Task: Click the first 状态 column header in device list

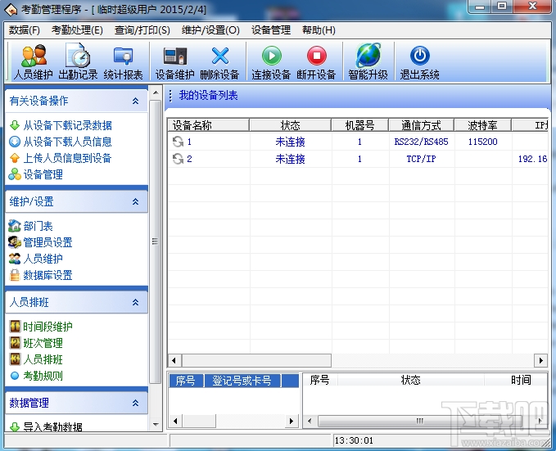Action: (x=291, y=125)
